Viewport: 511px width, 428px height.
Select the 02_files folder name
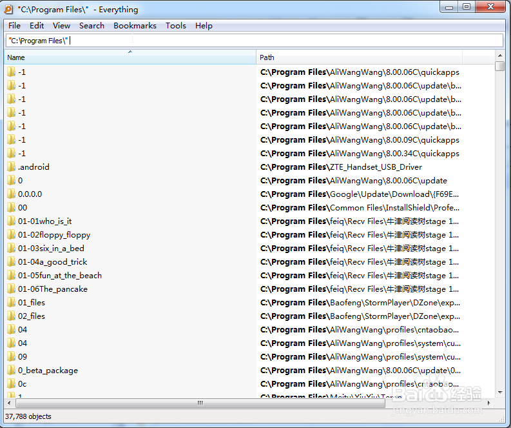(32, 316)
